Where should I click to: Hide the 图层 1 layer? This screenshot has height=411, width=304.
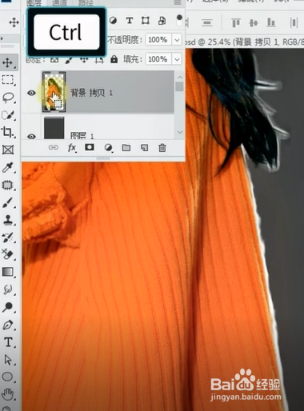coord(31,136)
